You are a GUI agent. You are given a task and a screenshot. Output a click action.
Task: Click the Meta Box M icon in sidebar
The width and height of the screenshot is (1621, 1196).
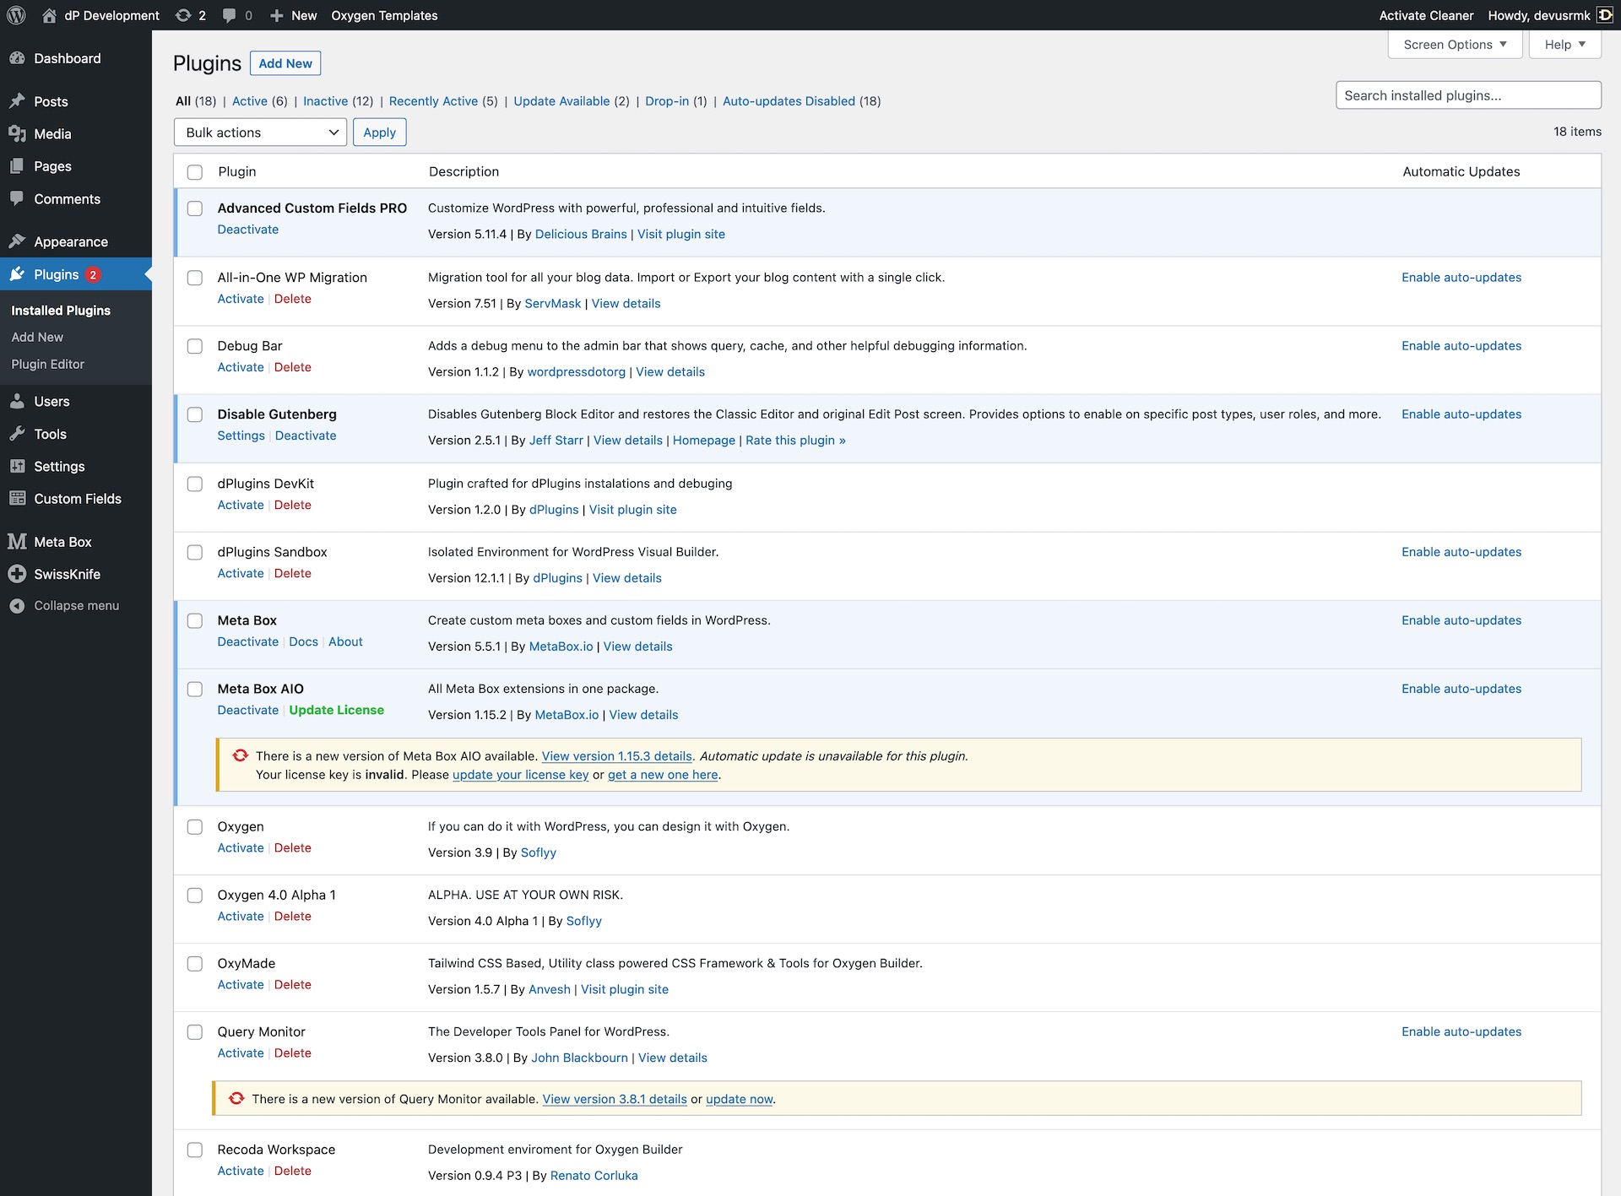pos(17,542)
